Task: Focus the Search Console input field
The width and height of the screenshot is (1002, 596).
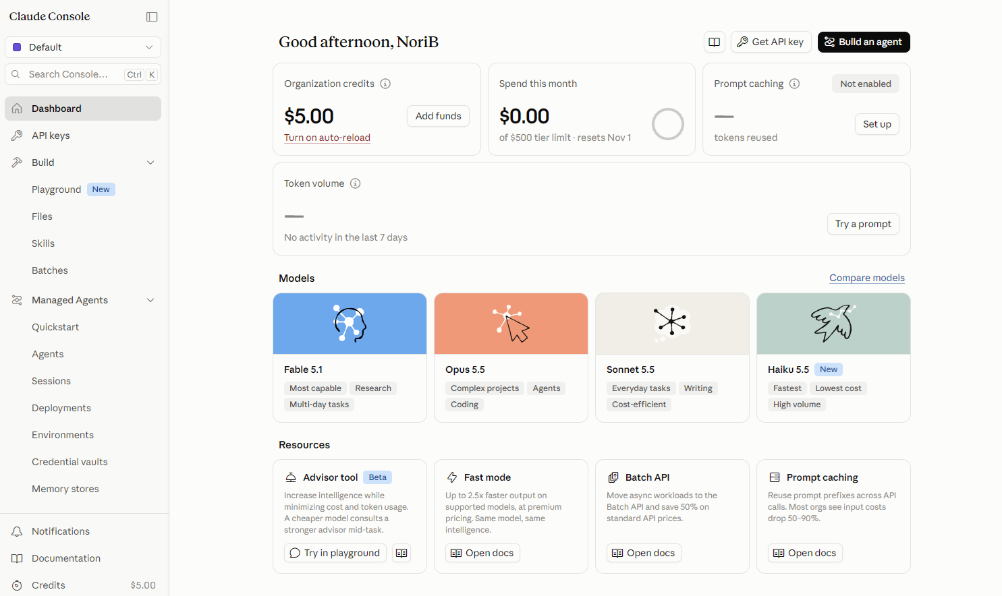Action: 83,74
